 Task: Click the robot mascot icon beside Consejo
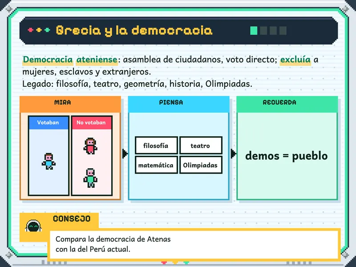coord(33,226)
